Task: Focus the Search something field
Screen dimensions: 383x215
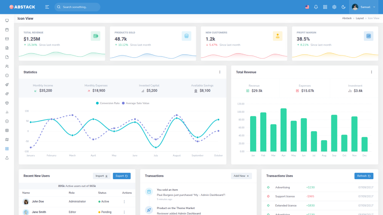Action: 77,7
